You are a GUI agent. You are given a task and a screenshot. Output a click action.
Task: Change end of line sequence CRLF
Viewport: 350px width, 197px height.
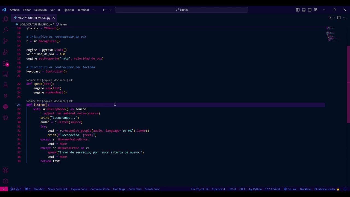click(242, 189)
